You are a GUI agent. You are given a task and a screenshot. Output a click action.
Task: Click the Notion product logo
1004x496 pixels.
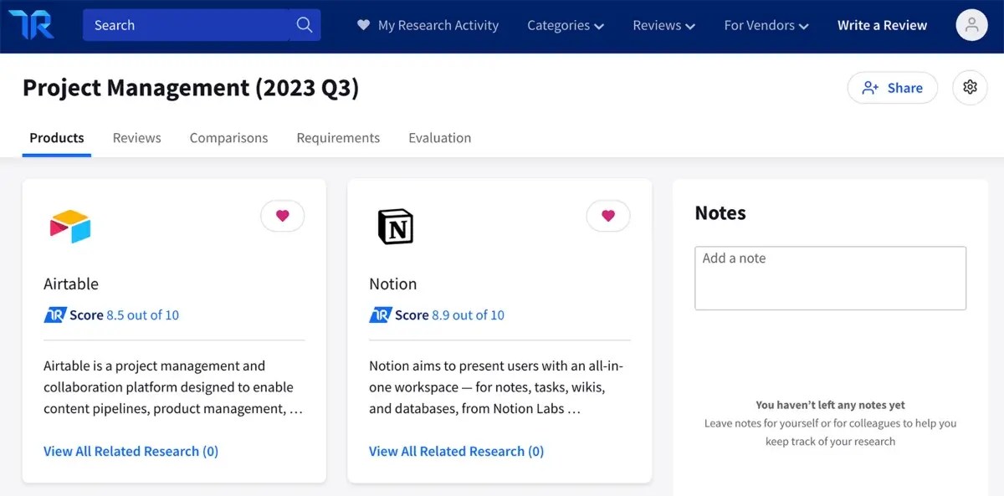point(396,227)
